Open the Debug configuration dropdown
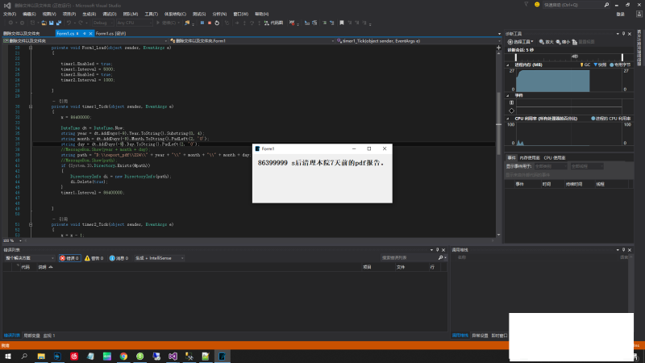Viewport: 645px width, 363px height. 102,23
